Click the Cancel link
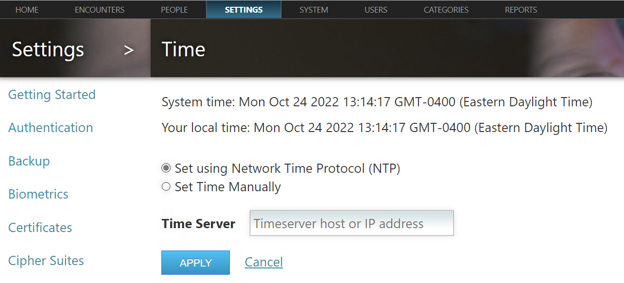Screen dimensions: 624x283 coord(264,262)
